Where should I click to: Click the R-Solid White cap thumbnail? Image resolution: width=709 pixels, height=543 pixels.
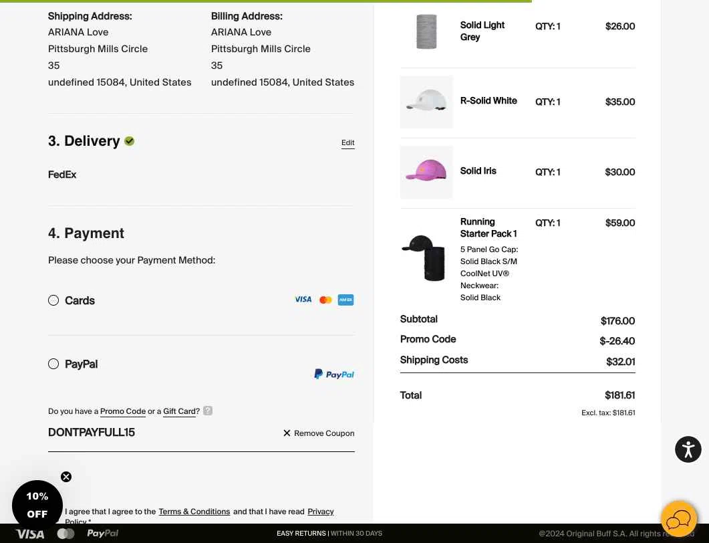426,102
